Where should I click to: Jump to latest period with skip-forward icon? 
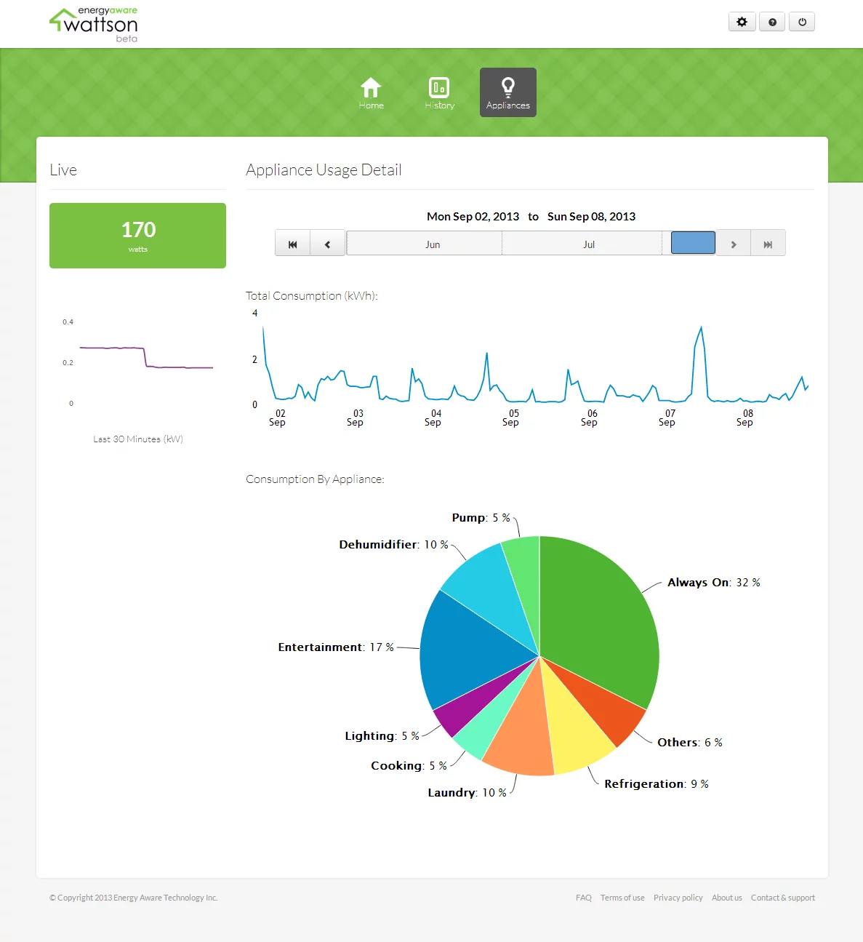pyautogui.click(x=768, y=243)
